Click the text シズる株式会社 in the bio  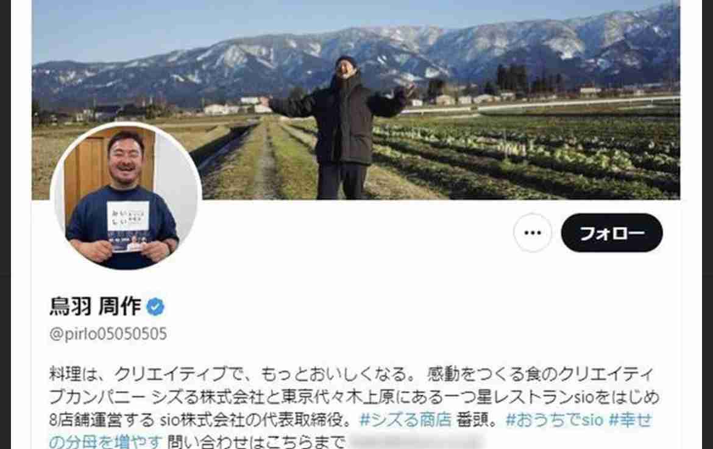point(207,397)
